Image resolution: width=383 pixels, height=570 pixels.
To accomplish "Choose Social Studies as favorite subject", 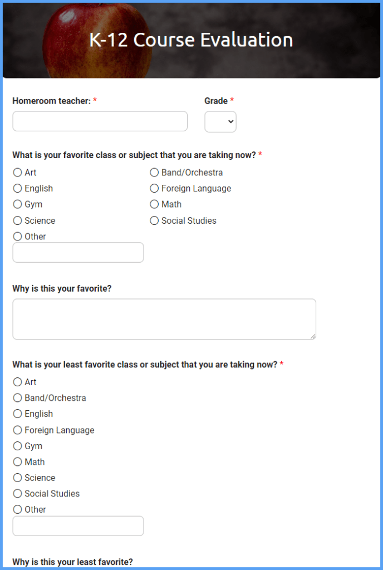I will (x=154, y=220).
